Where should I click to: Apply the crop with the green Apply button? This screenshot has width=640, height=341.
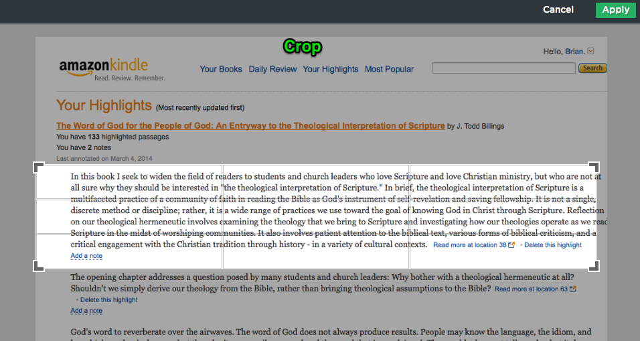(615, 10)
